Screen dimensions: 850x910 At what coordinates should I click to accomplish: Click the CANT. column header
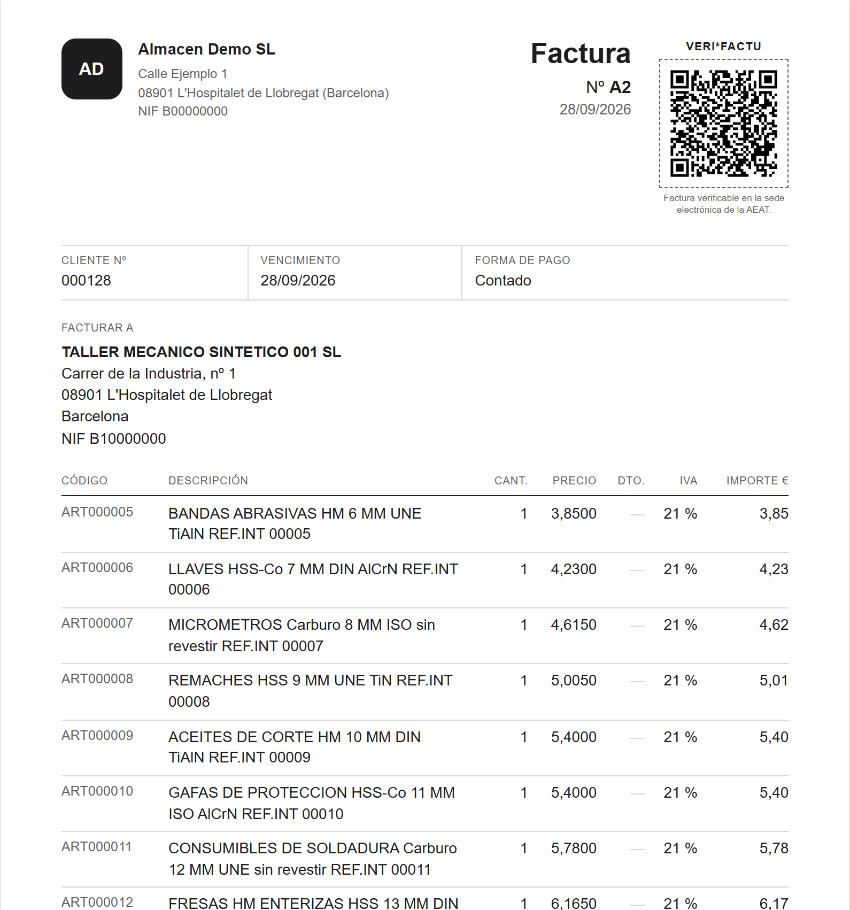pos(511,481)
